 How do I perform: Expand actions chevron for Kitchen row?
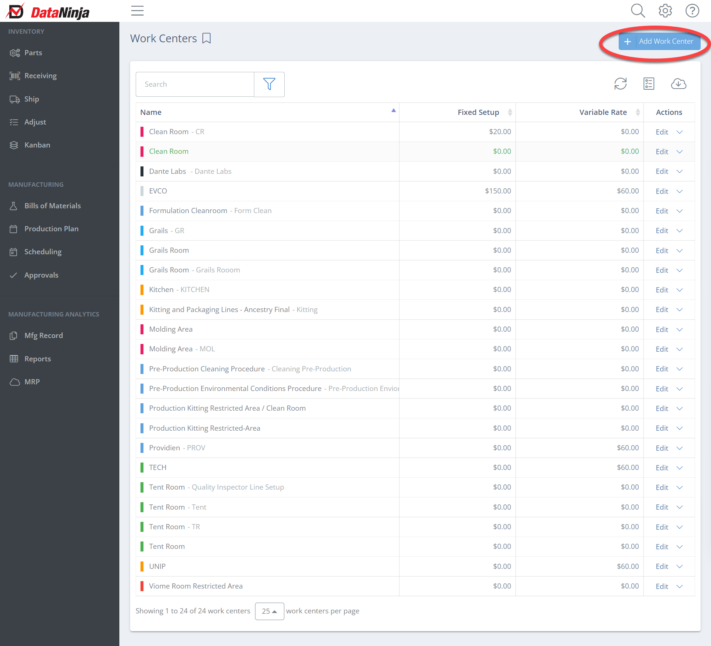click(679, 290)
